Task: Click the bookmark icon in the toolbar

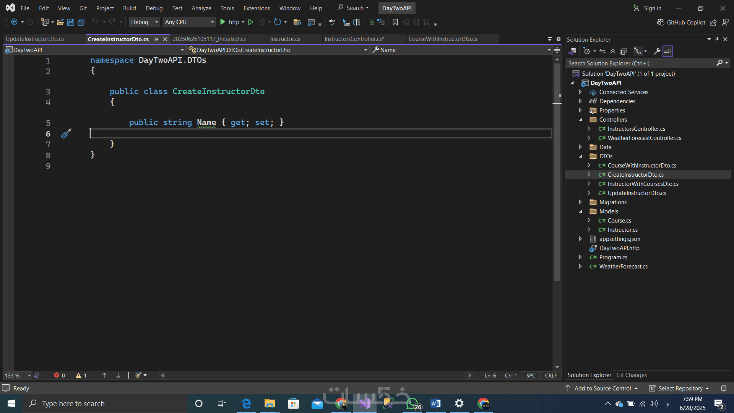Action: click(395, 22)
